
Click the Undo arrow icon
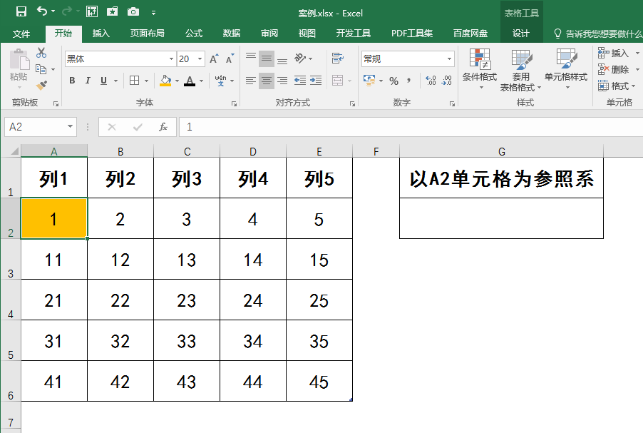point(42,11)
